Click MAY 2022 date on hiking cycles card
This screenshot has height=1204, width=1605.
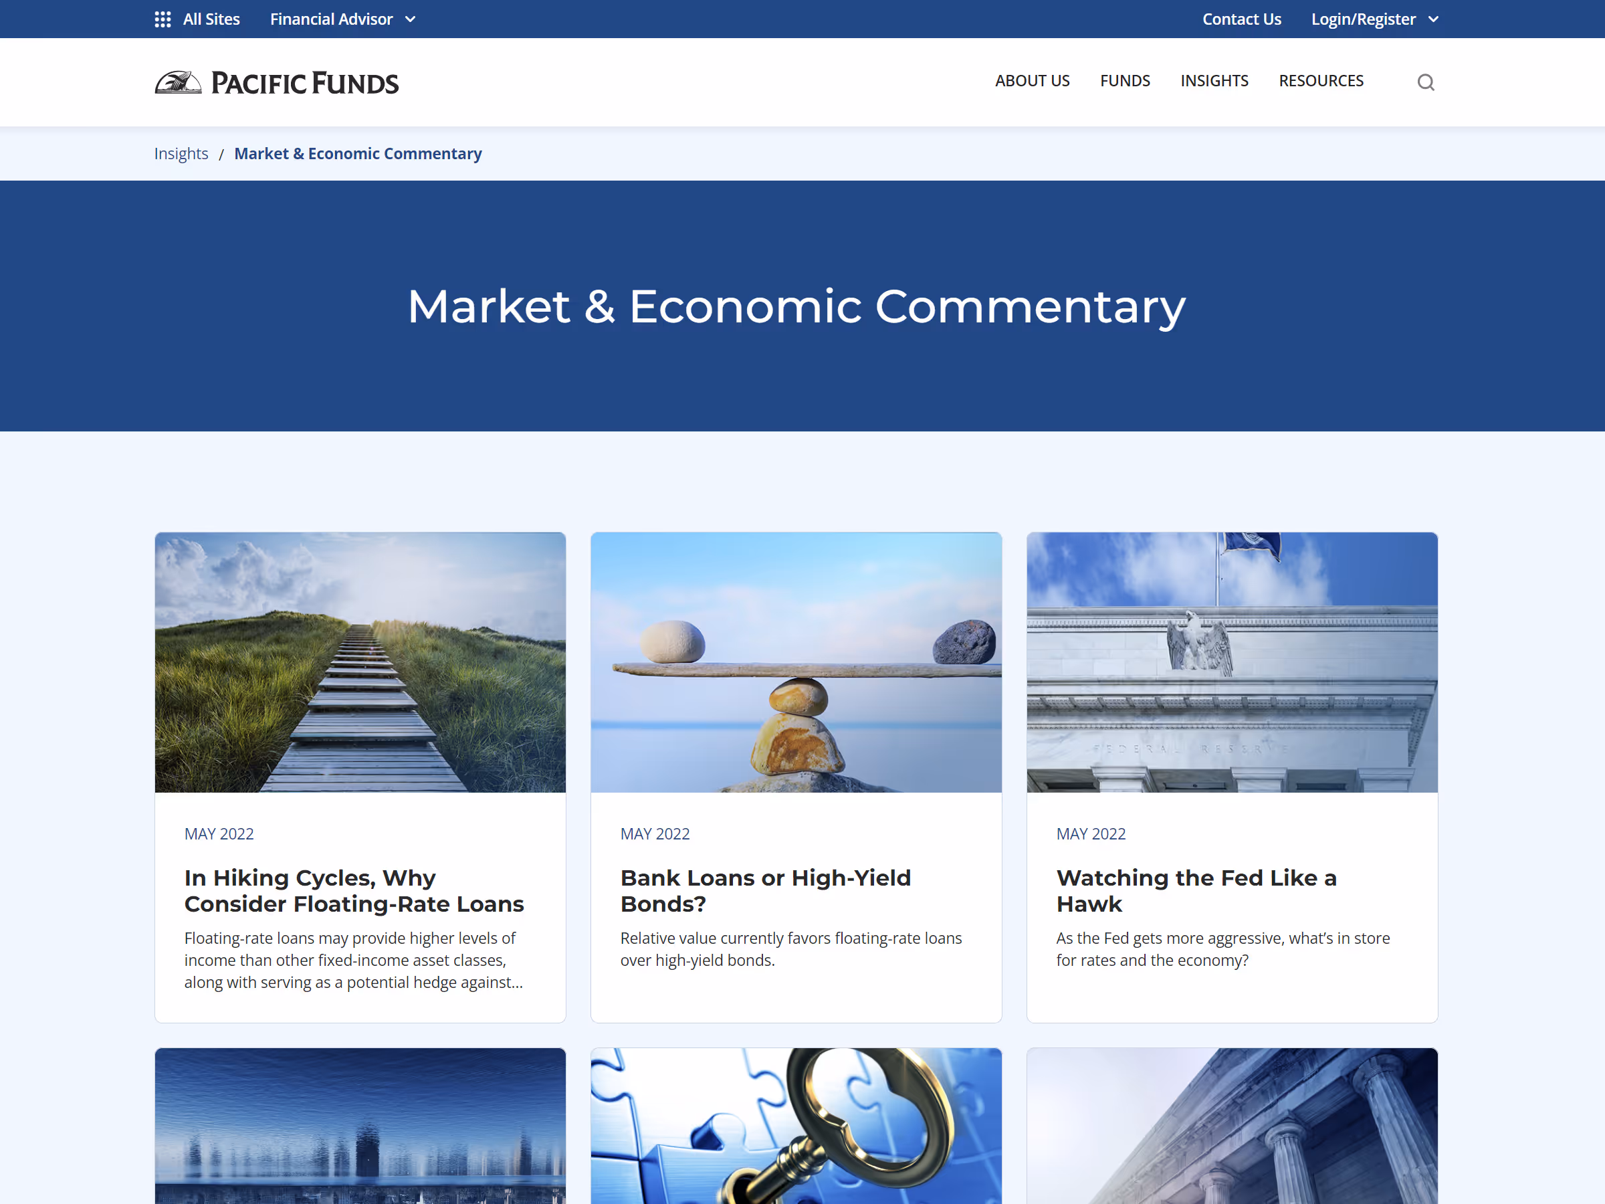pos(219,834)
